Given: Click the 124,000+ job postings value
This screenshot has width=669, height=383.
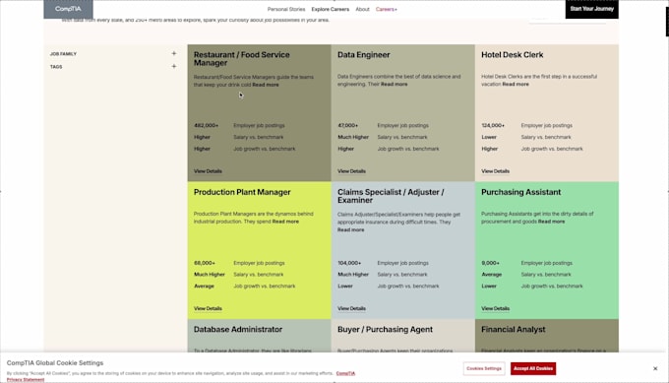Looking at the screenshot, I should click(x=493, y=125).
